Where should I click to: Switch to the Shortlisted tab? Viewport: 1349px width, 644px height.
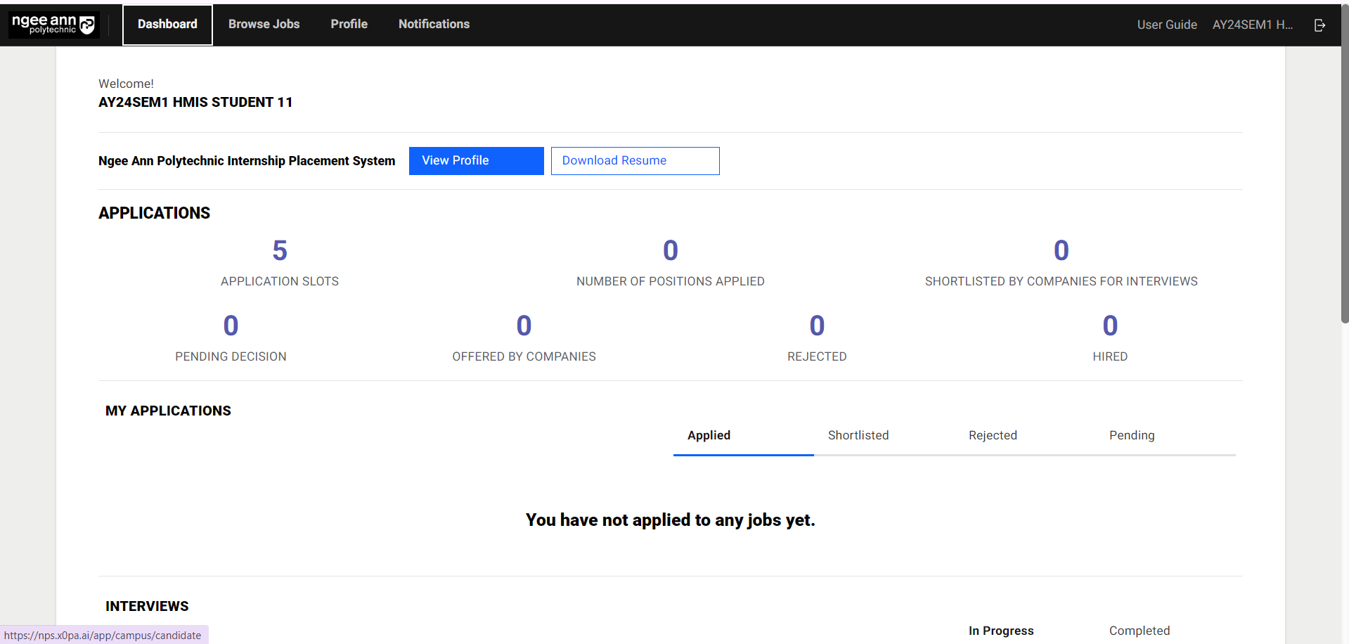pyautogui.click(x=858, y=436)
